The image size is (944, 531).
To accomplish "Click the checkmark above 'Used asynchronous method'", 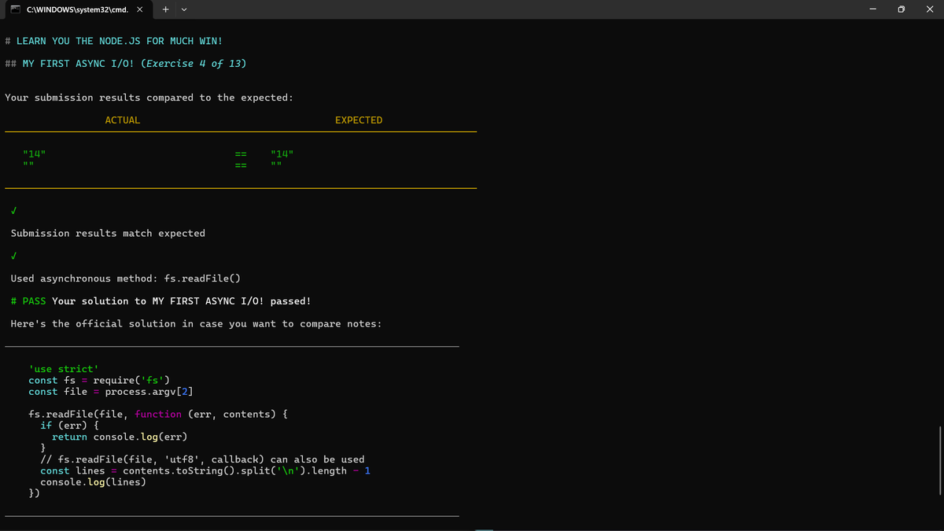I will pos(14,256).
